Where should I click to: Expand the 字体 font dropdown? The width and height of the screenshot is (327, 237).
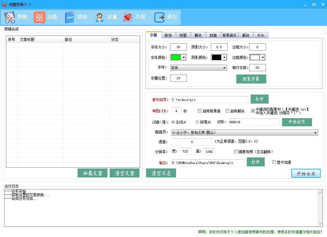[x=225, y=68]
